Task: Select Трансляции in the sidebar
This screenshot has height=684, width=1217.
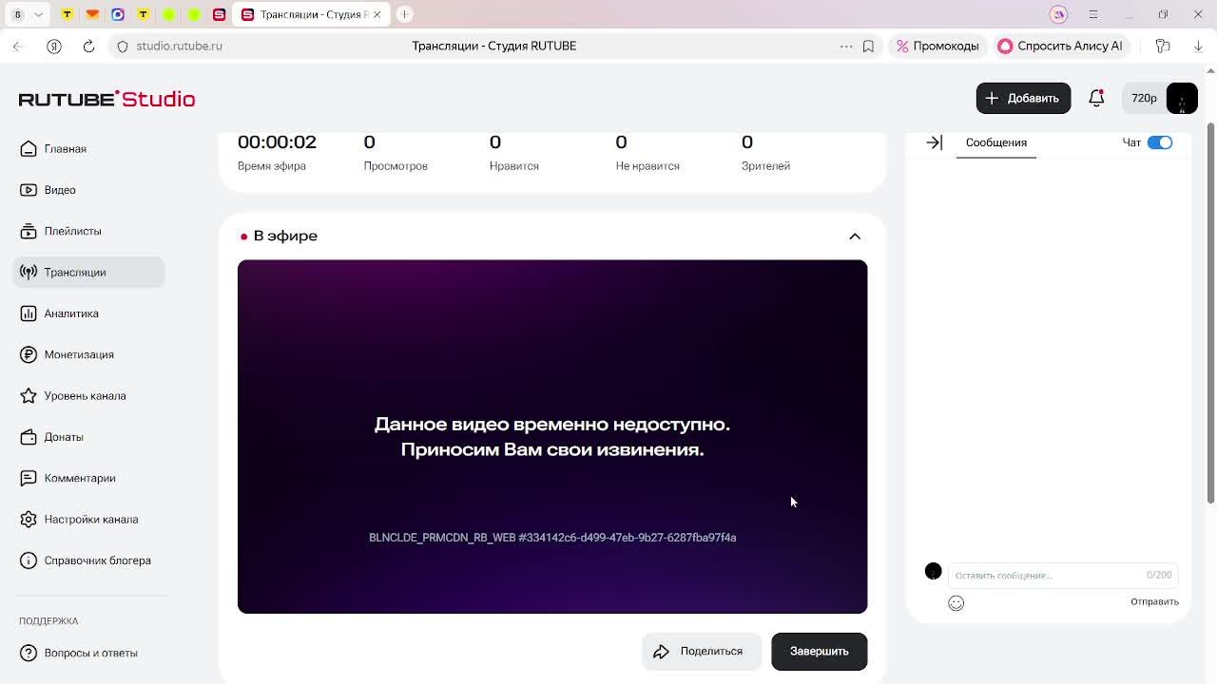Action: pos(88,273)
